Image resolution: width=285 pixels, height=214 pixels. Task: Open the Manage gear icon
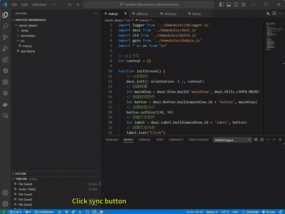coord(5,204)
